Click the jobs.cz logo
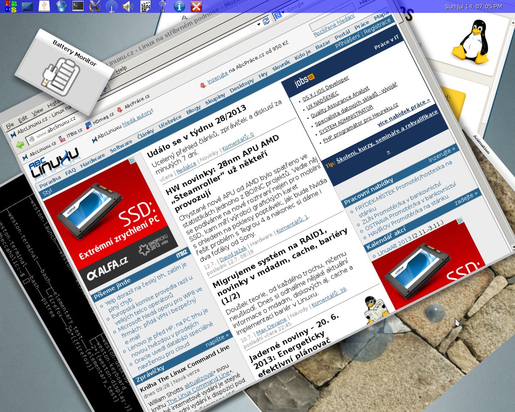Image resolution: width=515 pixels, height=412 pixels. click(x=304, y=81)
